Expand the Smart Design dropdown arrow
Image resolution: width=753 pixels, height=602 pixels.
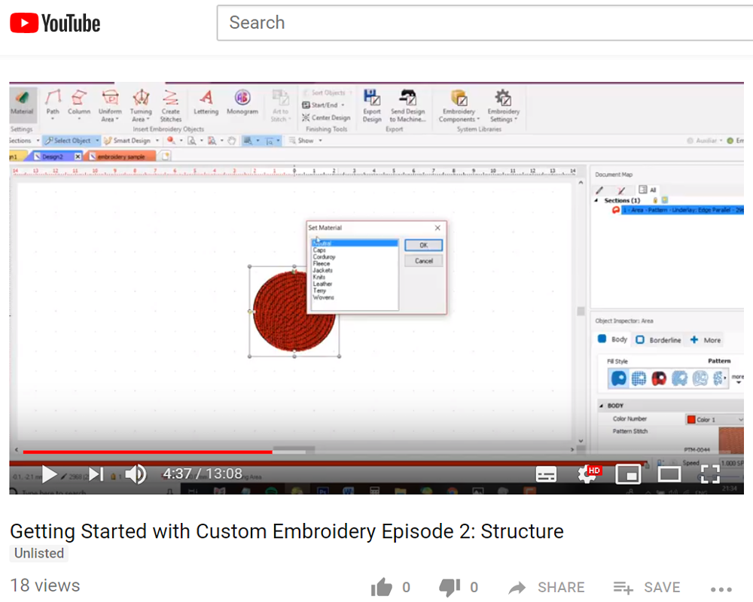[x=157, y=141]
